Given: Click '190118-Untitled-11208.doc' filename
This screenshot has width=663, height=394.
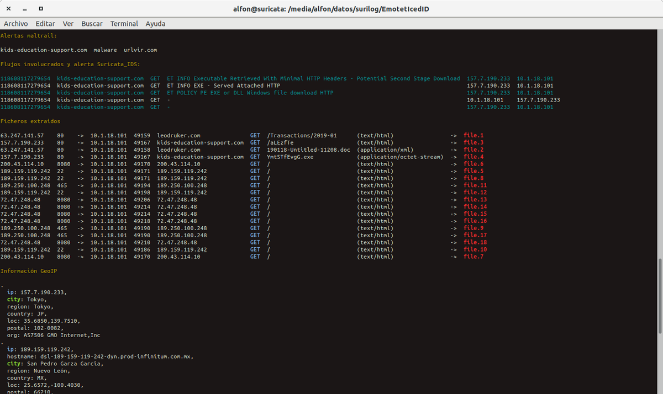Looking at the screenshot, I should (308, 150).
